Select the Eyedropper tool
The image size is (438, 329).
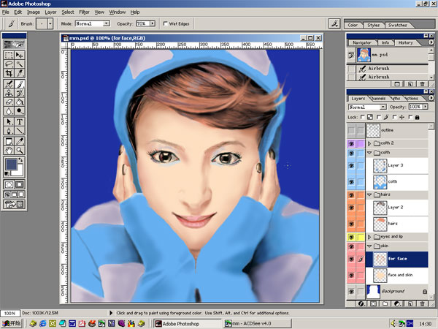click(19, 141)
